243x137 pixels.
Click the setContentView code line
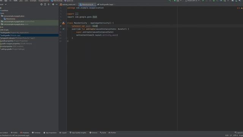[x=97, y=35]
